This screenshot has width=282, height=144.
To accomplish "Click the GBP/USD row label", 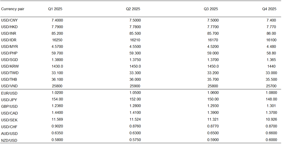I will point(9,106).
